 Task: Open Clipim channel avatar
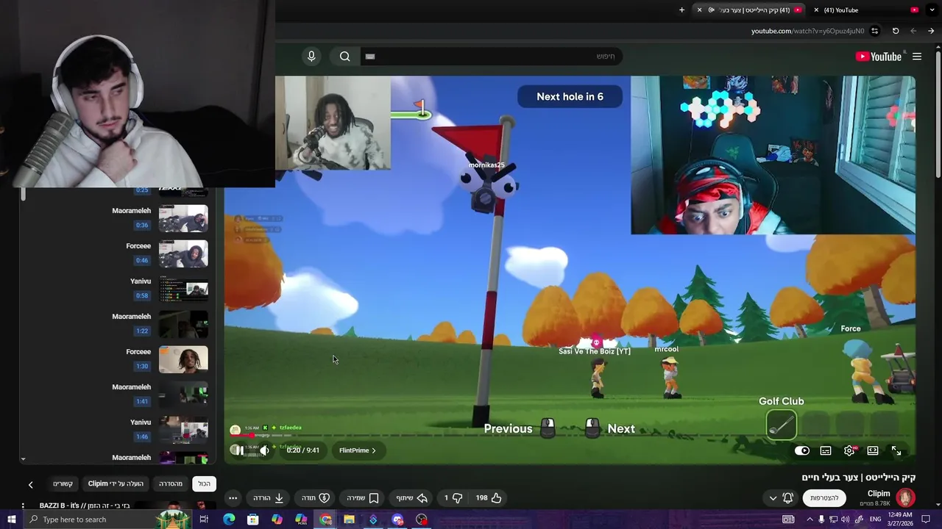[905, 497]
